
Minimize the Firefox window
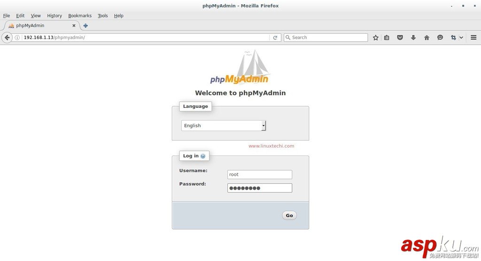[x=451, y=6]
